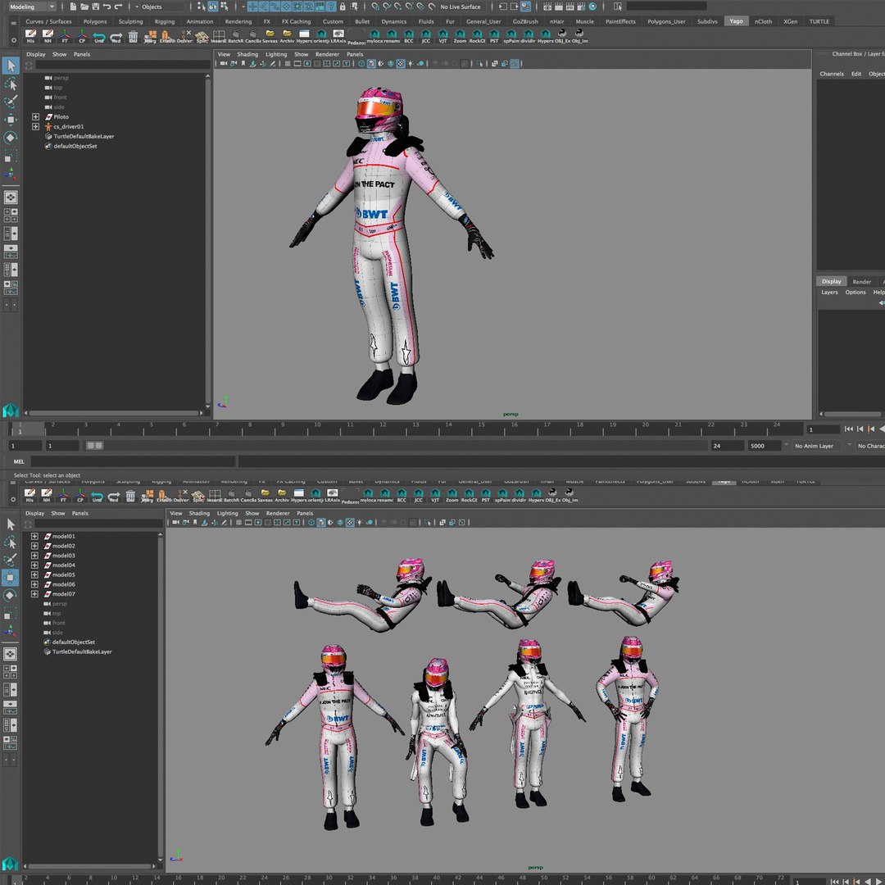Toggle textured display in top viewport toolbar

(x=400, y=64)
